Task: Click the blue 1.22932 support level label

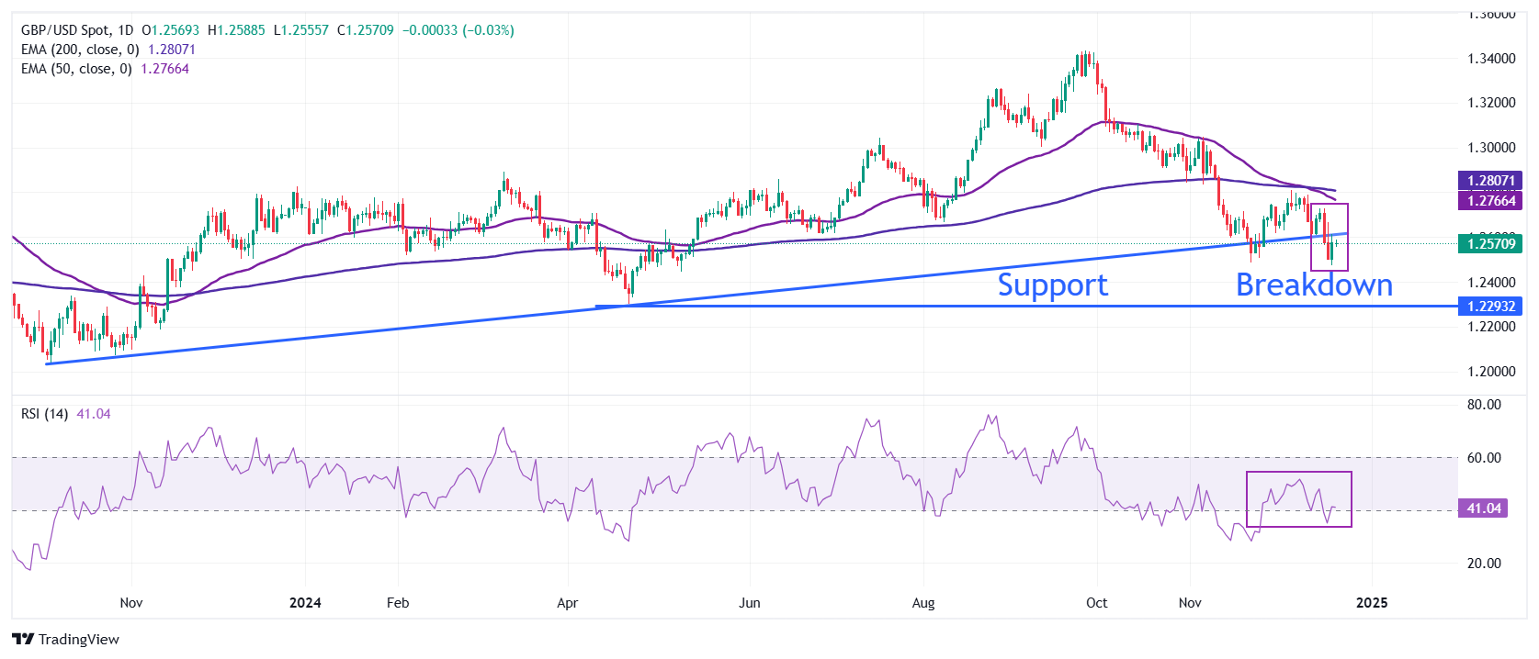Action: click(1489, 306)
